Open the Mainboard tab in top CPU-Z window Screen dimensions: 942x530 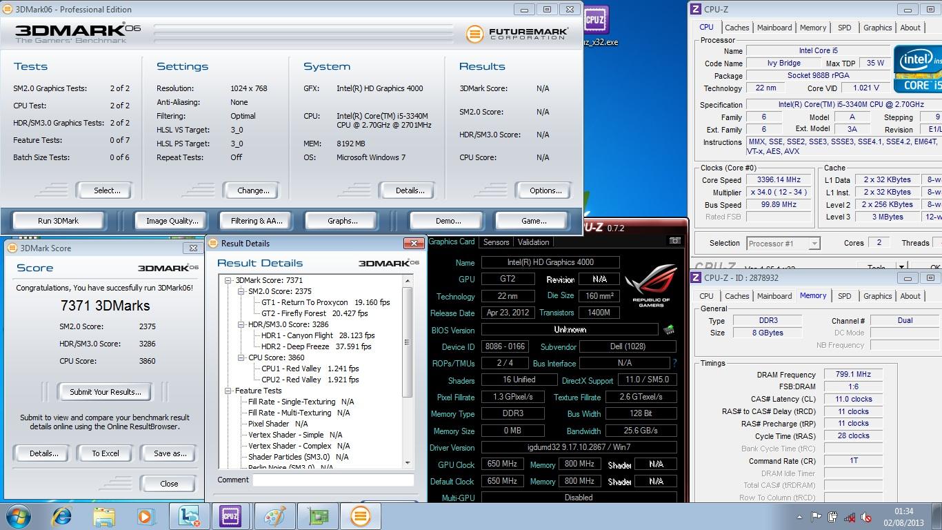[x=774, y=28]
